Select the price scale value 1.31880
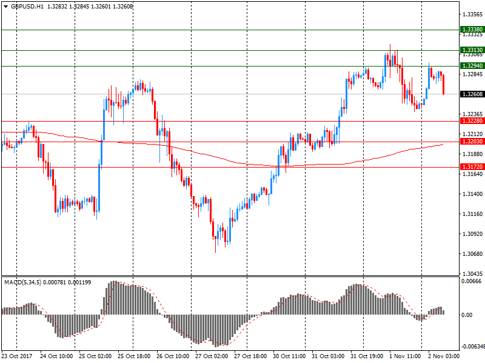This screenshot has width=485, height=363. (x=473, y=154)
